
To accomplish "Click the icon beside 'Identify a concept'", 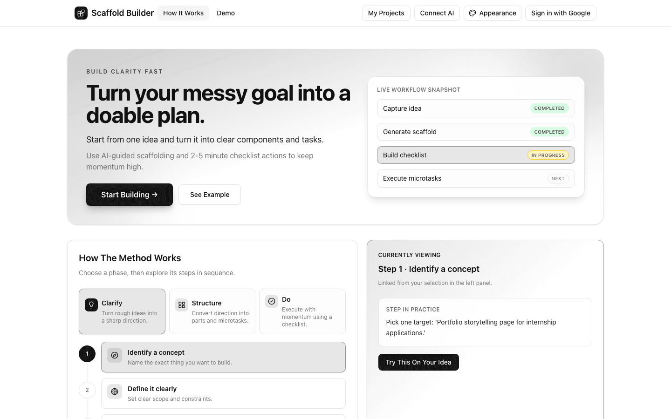I will point(115,355).
